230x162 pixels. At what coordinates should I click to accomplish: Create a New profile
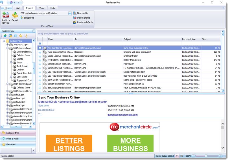click(x=81, y=13)
